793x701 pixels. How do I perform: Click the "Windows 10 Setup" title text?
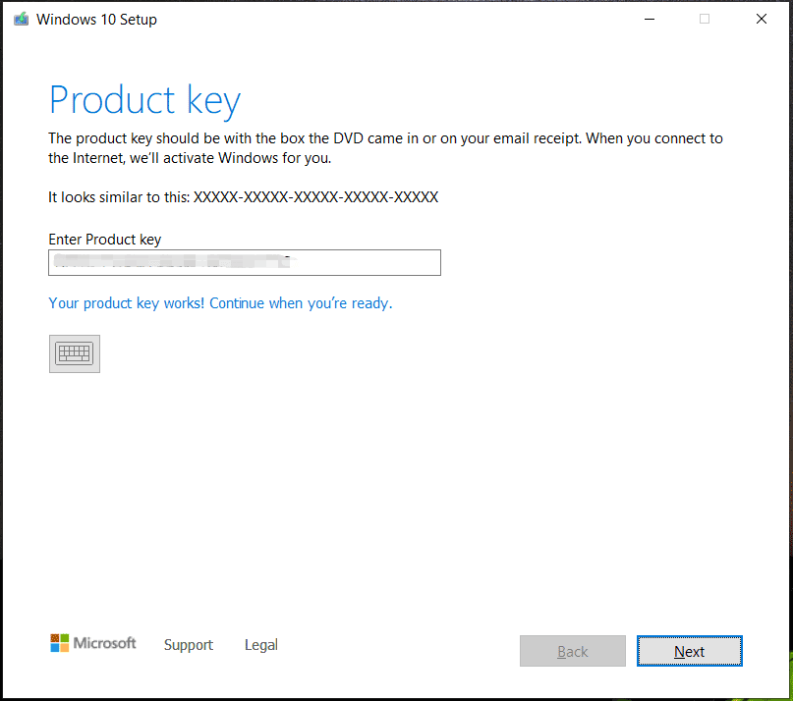tap(96, 20)
